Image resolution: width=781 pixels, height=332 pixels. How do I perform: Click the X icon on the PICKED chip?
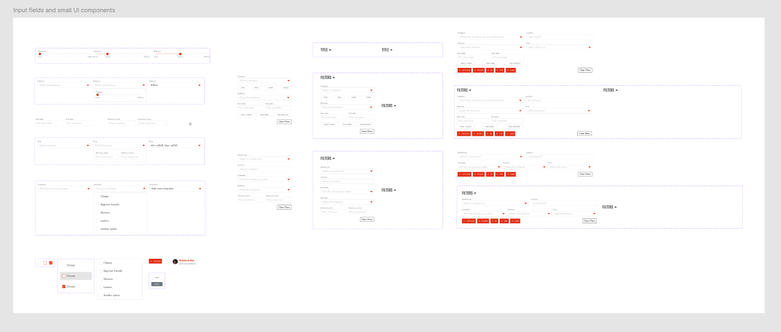coord(475,70)
